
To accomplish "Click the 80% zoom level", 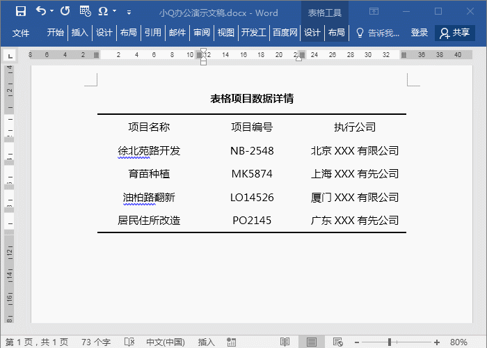I will 458,342.
